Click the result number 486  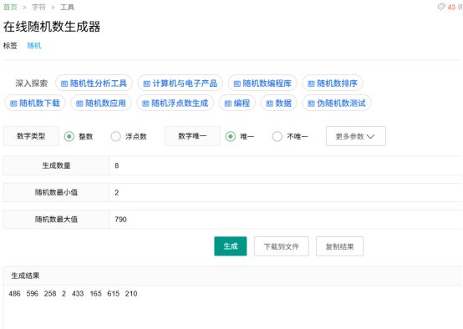[x=14, y=294]
